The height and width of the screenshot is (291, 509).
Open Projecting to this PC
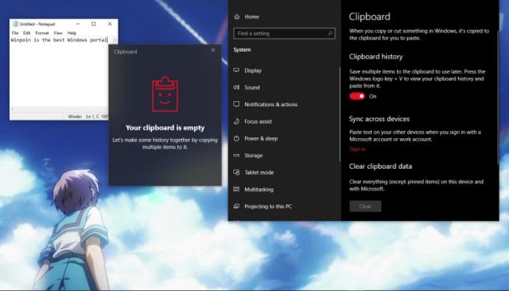(x=269, y=207)
